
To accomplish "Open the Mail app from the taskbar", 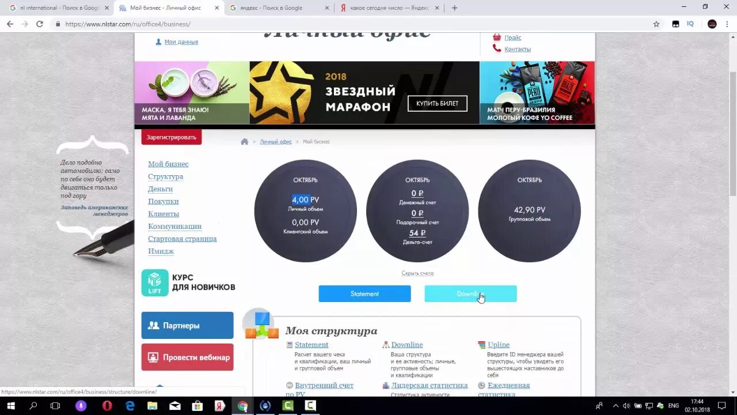I will click(175, 406).
